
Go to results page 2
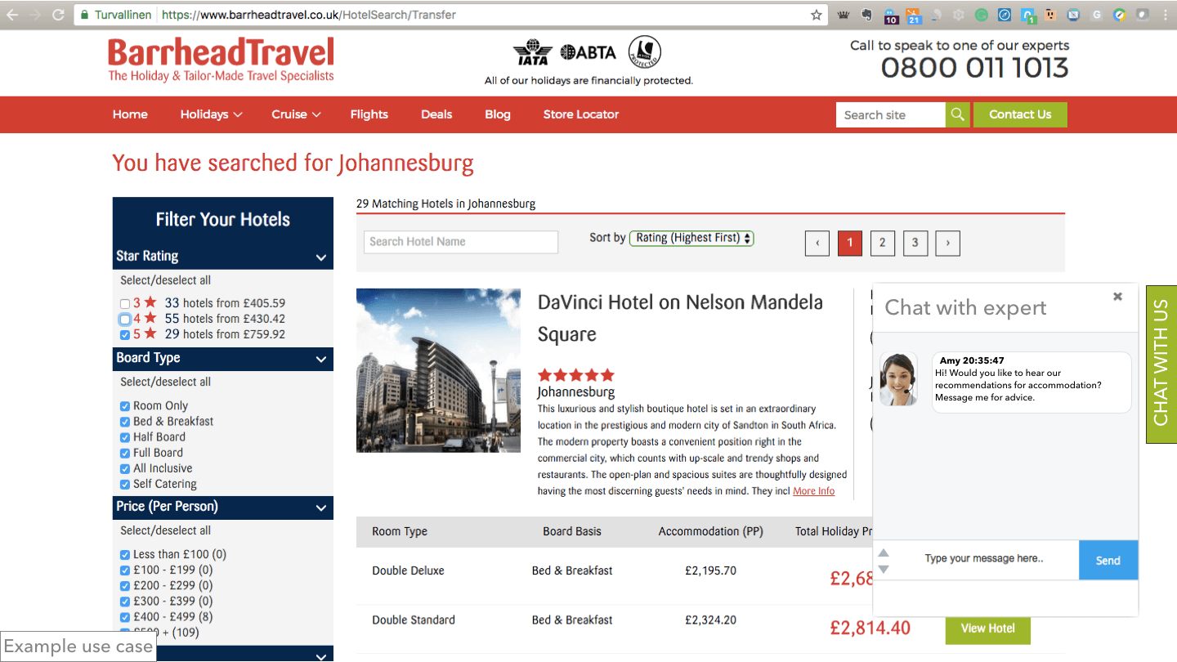(883, 243)
